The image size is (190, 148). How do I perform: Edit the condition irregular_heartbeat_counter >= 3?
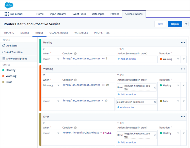(x=88, y=59)
